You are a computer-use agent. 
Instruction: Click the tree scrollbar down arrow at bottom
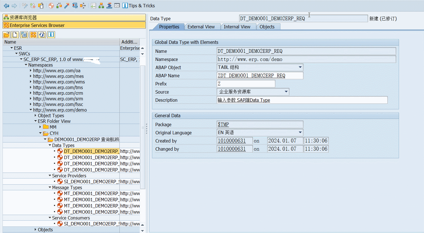(x=142, y=230)
